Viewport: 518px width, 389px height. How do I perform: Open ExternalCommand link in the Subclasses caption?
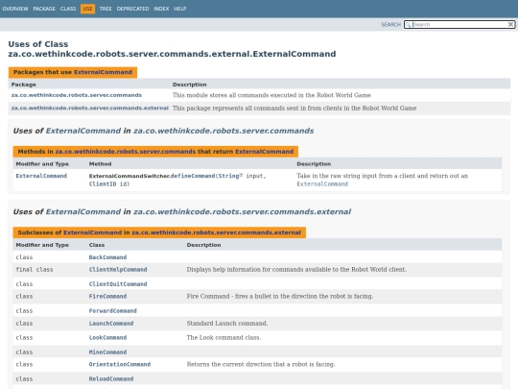click(x=92, y=232)
